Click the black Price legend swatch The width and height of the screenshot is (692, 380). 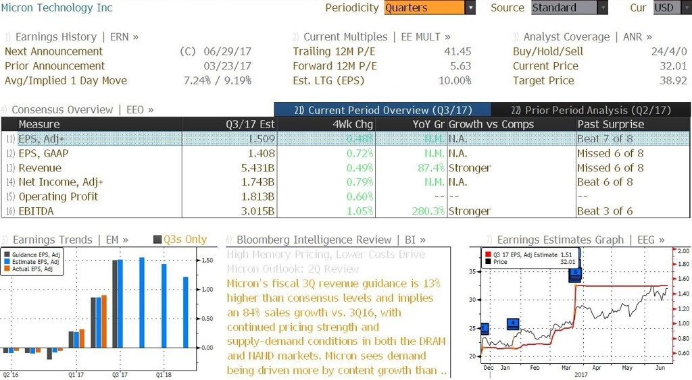coord(488,262)
